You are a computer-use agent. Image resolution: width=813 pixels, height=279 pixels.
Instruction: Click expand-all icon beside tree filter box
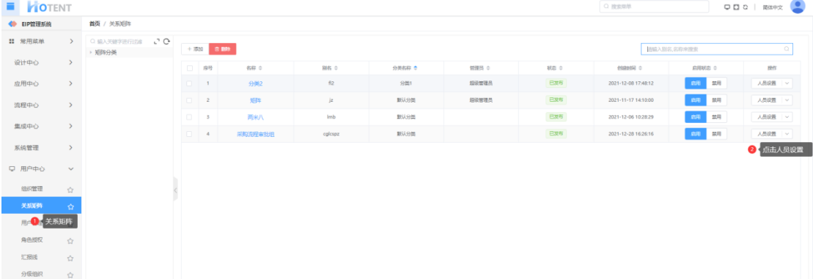click(157, 42)
